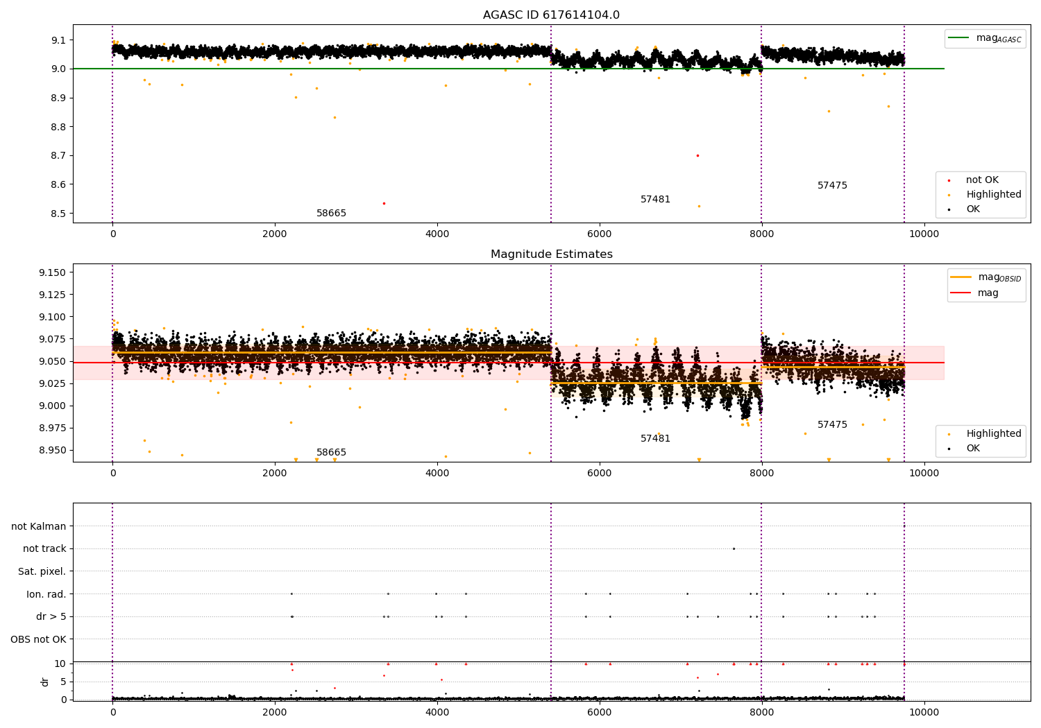Select the mag AGASC legend label in the top plot
The image size is (1041, 728).
(999, 38)
